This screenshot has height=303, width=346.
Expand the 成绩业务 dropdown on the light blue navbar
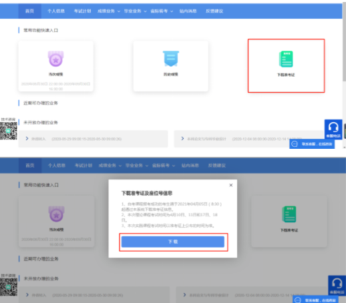pyautogui.click(x=109, y=11)
